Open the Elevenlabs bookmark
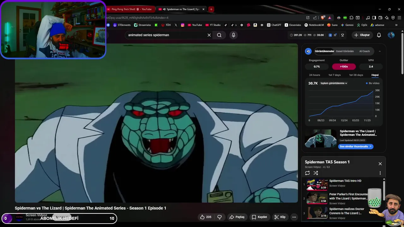The image size is (404, 227). (x=293, y=25)
